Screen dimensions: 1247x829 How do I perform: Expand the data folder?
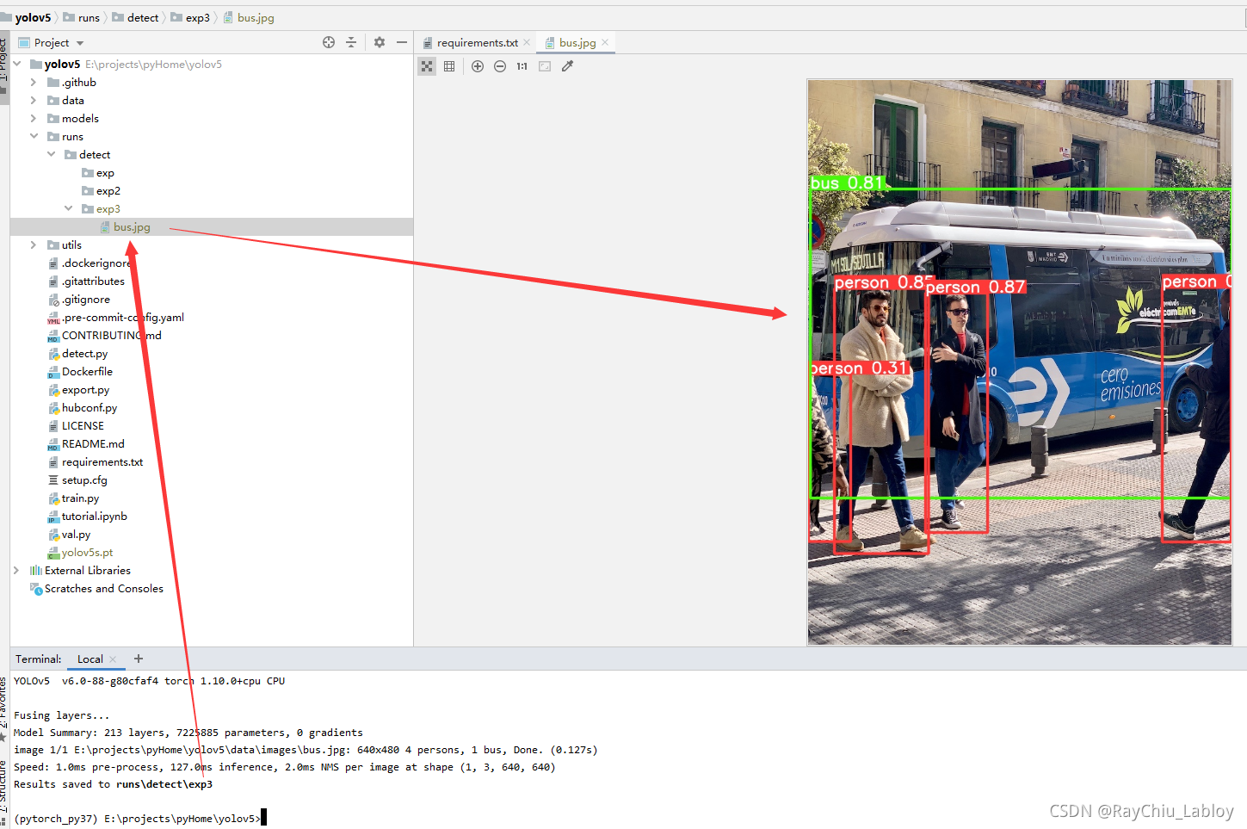[x=33, y=100]
